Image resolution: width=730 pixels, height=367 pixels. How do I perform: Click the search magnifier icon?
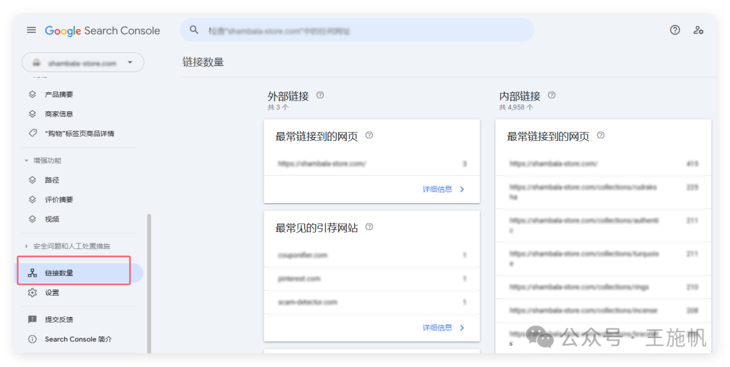(x=194, y=30)
